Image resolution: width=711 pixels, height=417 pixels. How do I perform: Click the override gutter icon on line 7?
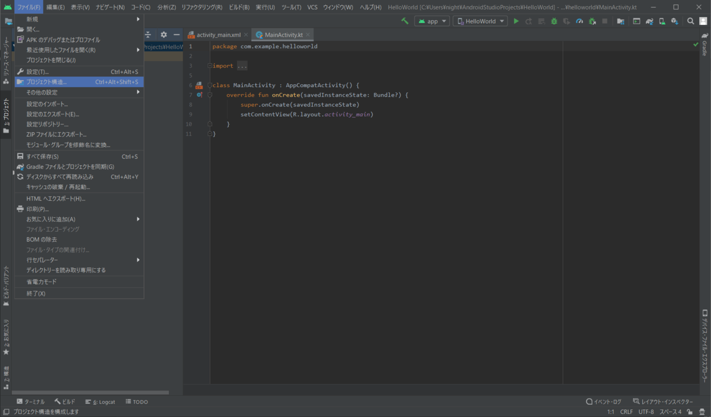pos(200,95)
